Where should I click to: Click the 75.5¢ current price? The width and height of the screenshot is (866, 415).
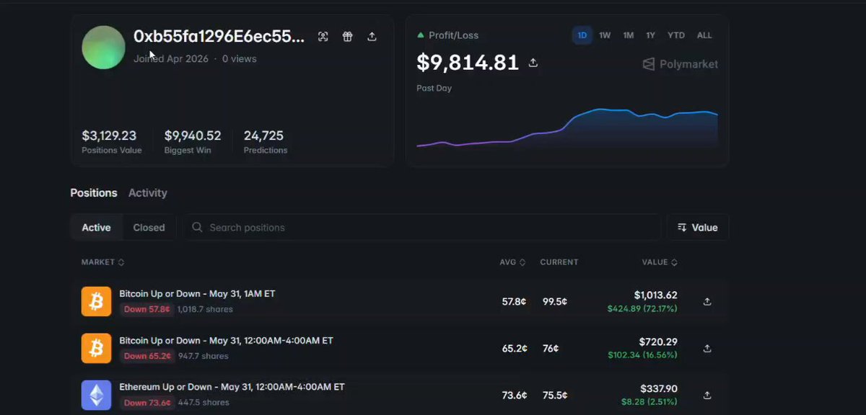(555, 395)
